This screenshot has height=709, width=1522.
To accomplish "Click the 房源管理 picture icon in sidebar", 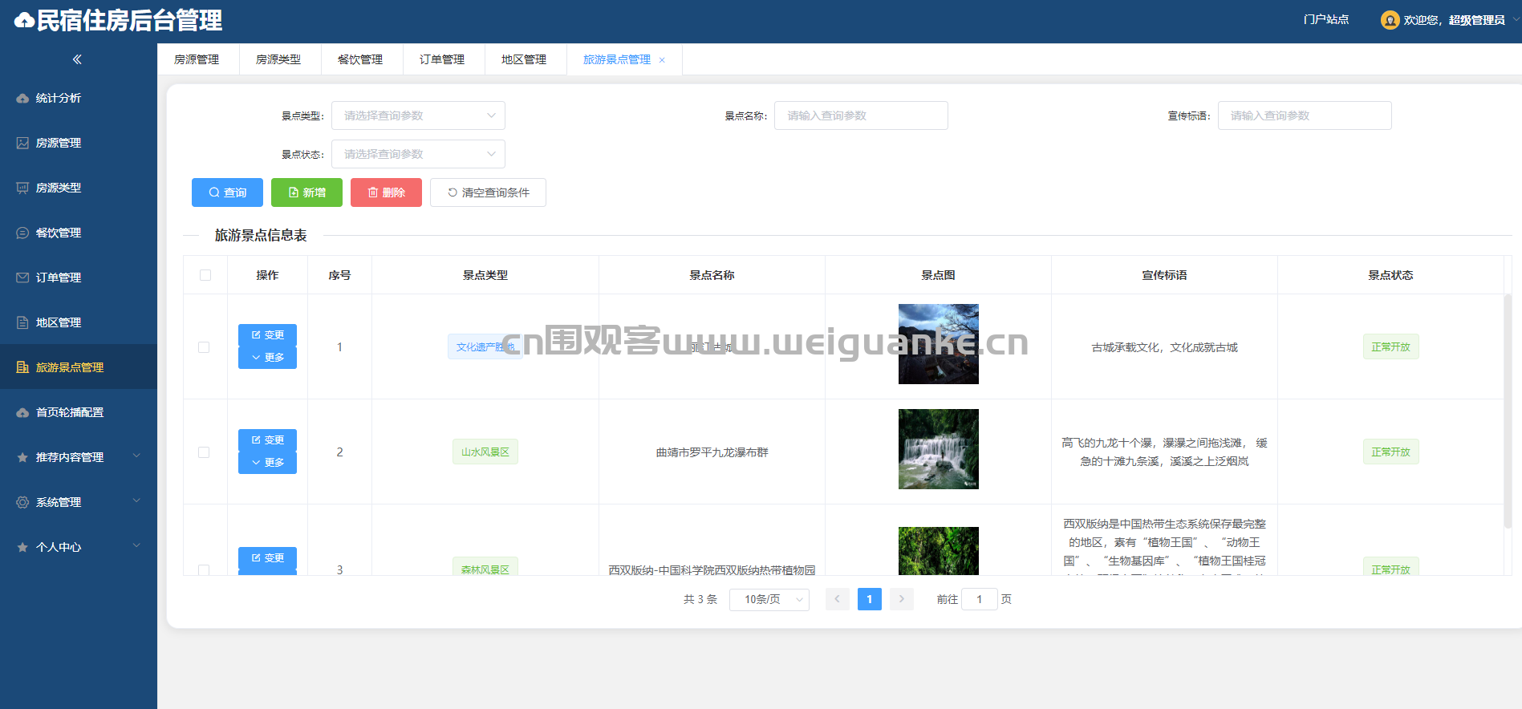I will [x=22, y=143].
